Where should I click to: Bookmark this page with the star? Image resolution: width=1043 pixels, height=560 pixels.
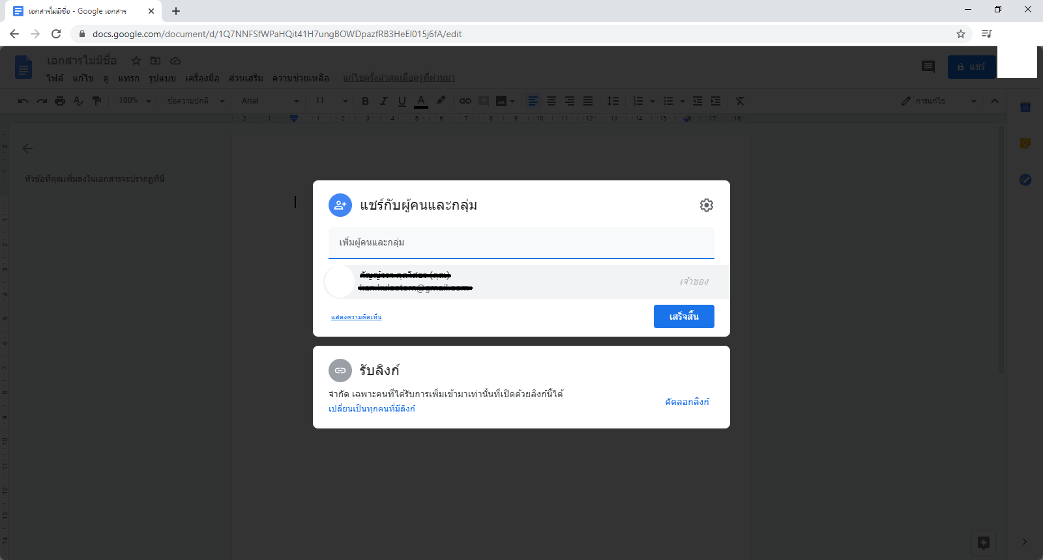coord(960,34)
